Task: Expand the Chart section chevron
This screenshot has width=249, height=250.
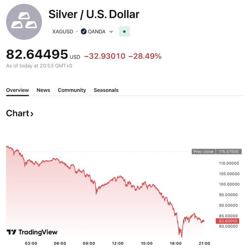Action: pos(32,114)
